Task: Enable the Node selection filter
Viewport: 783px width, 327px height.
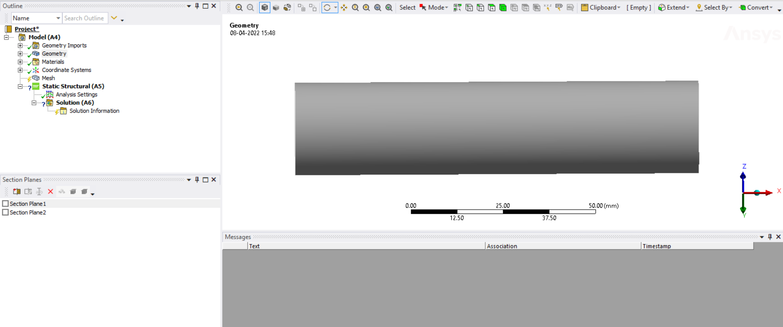Action: click(514, 7)
